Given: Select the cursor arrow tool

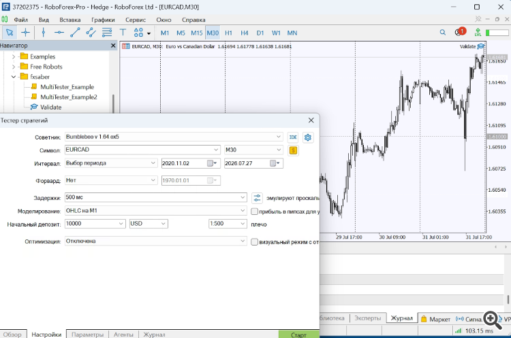Looking at the screenshot, I should (10, 33).
